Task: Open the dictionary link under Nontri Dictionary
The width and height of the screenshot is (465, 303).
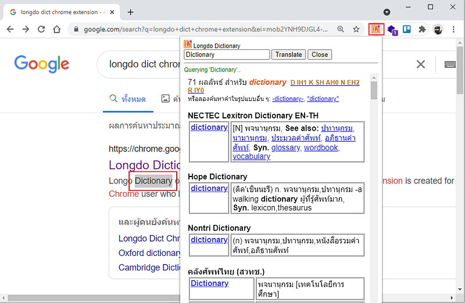Action: (x=209, y=240)
